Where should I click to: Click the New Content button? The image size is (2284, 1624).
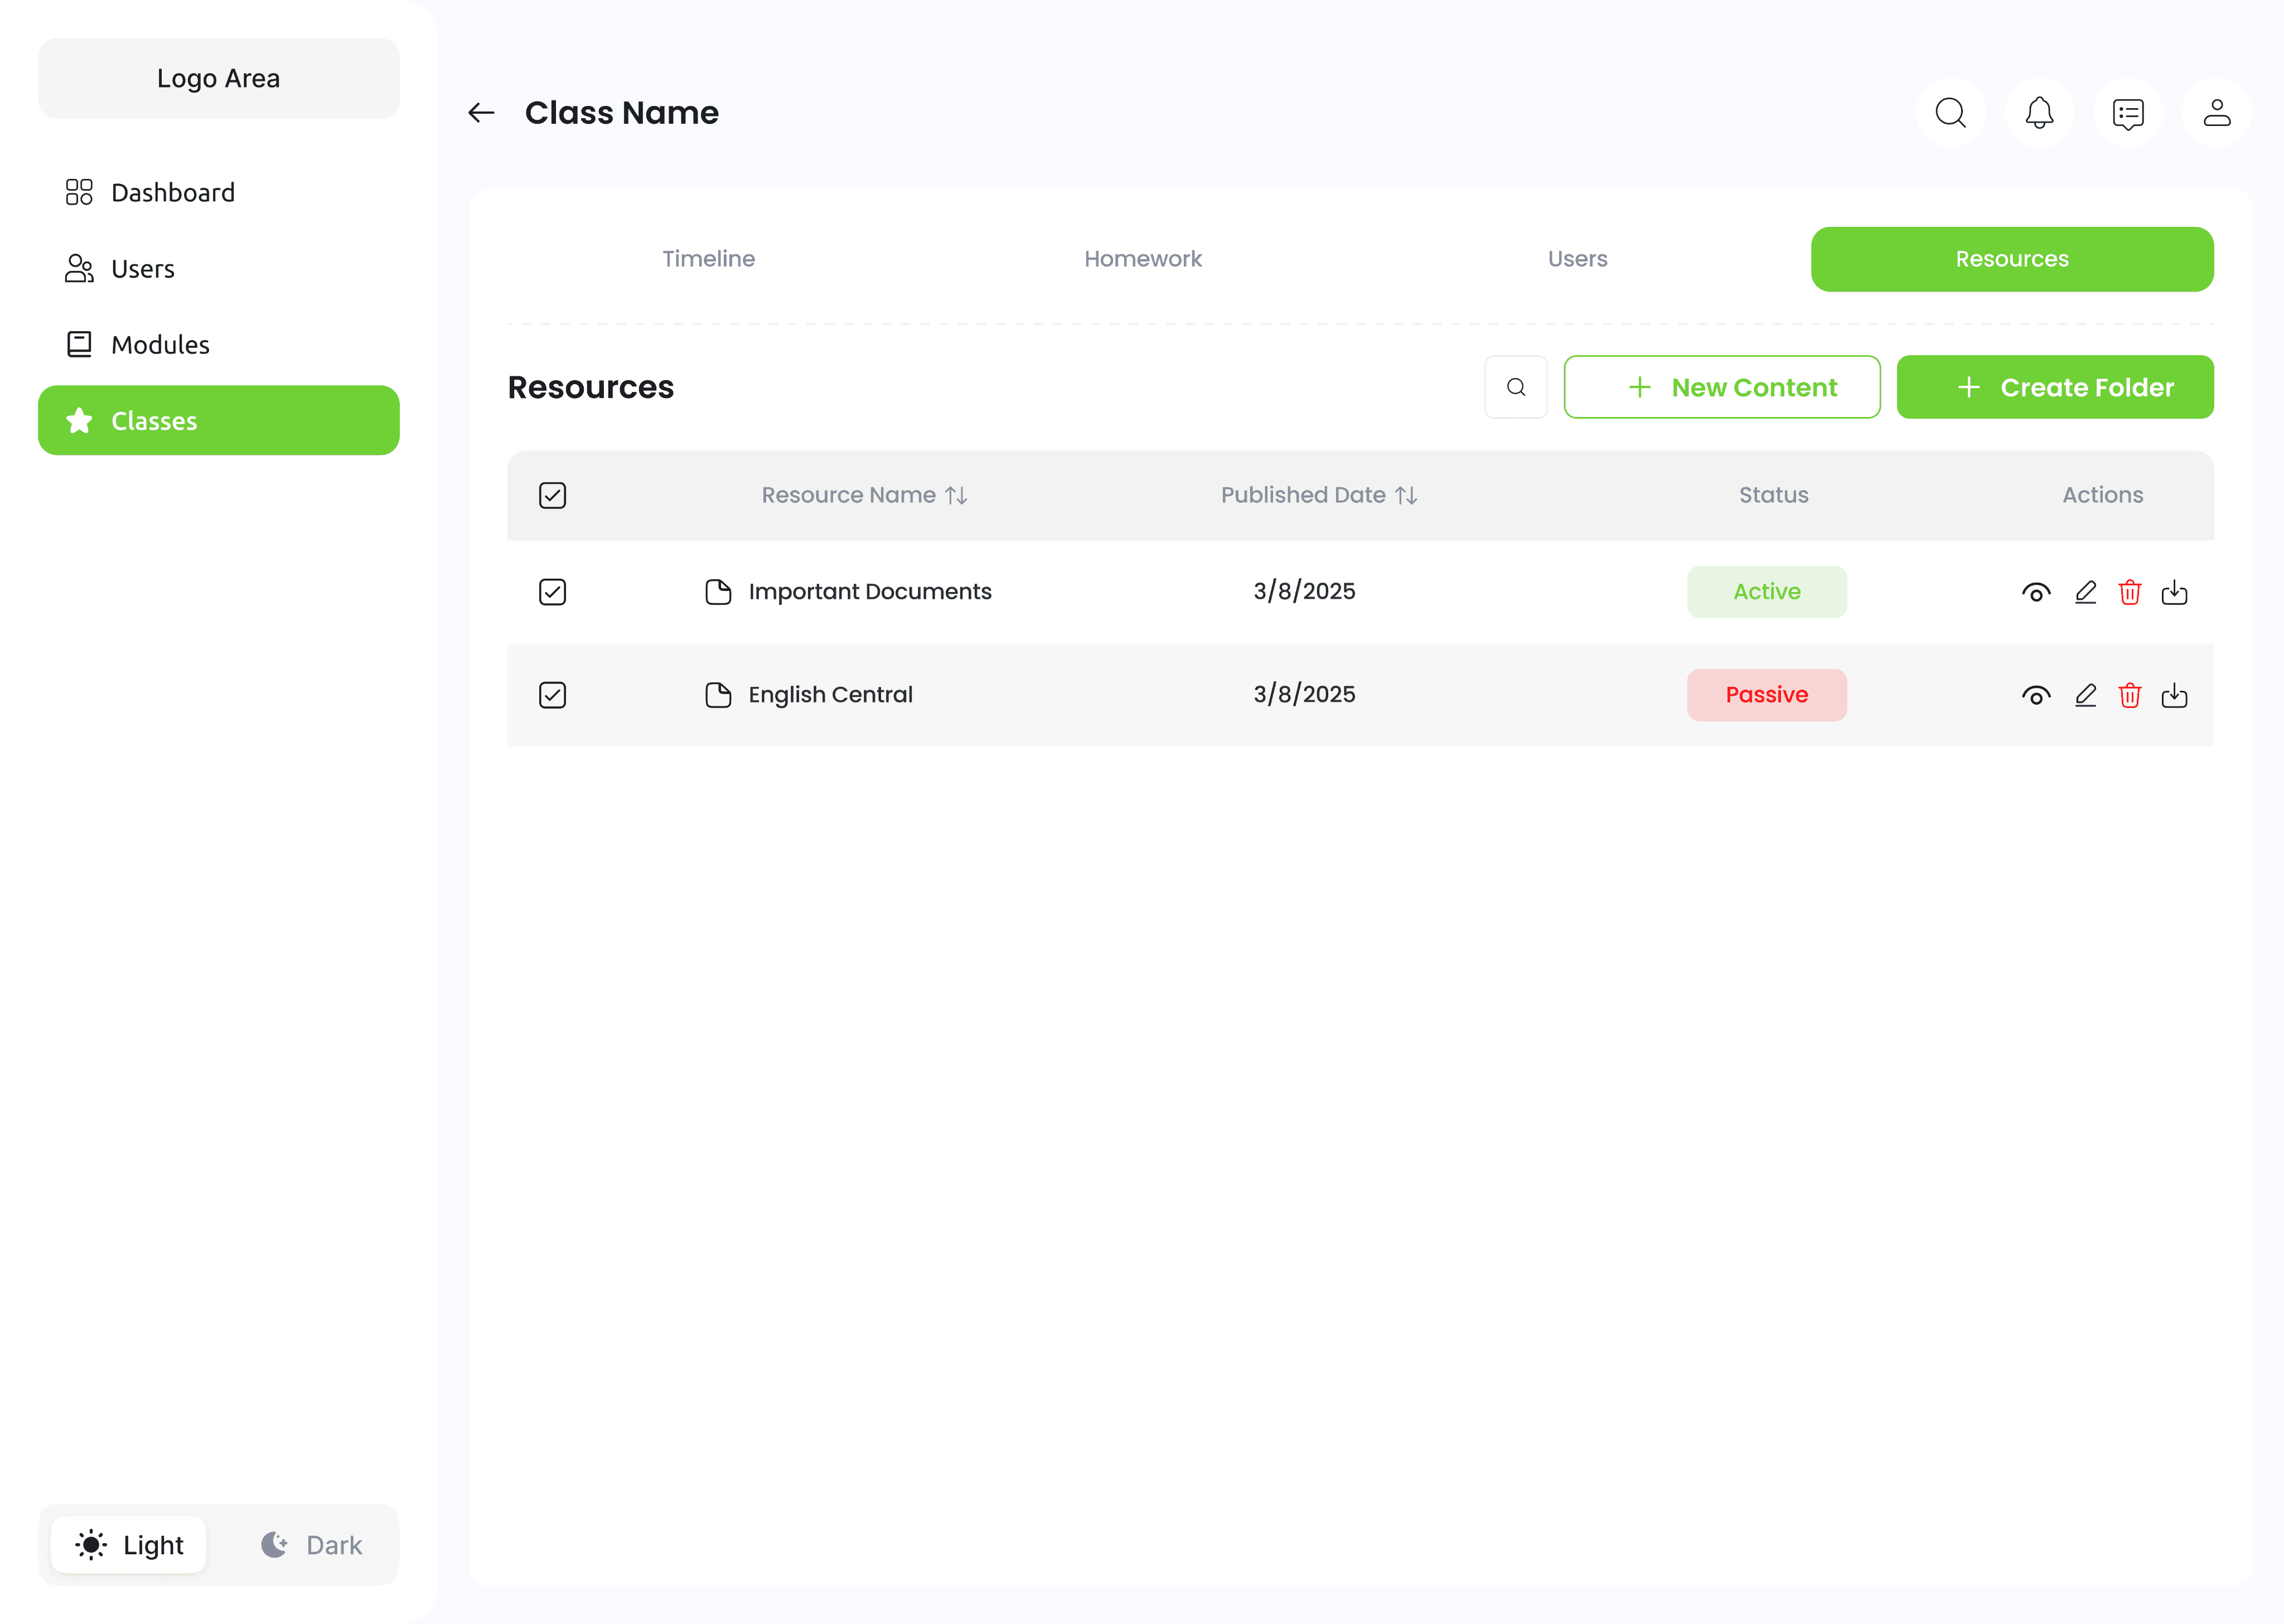1721,387
